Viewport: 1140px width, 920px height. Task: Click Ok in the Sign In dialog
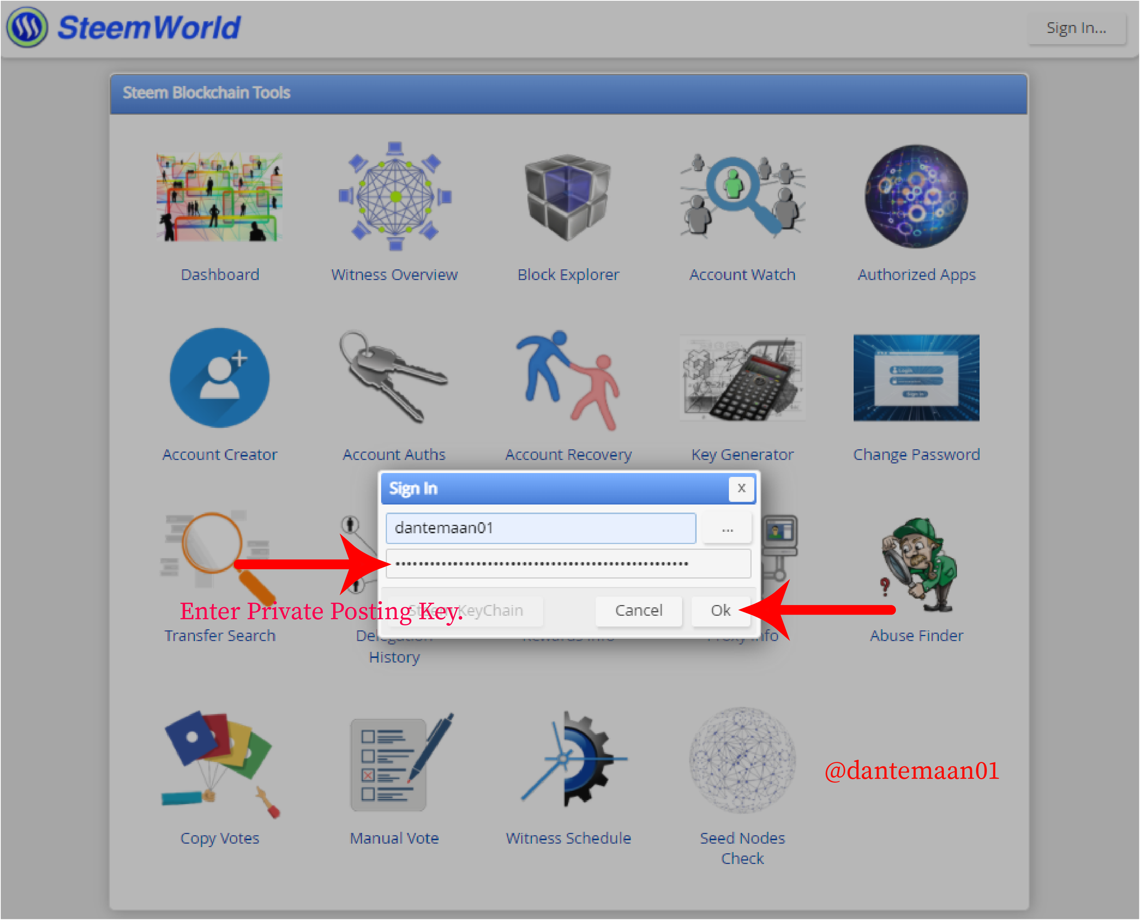(x=720, y=610)
